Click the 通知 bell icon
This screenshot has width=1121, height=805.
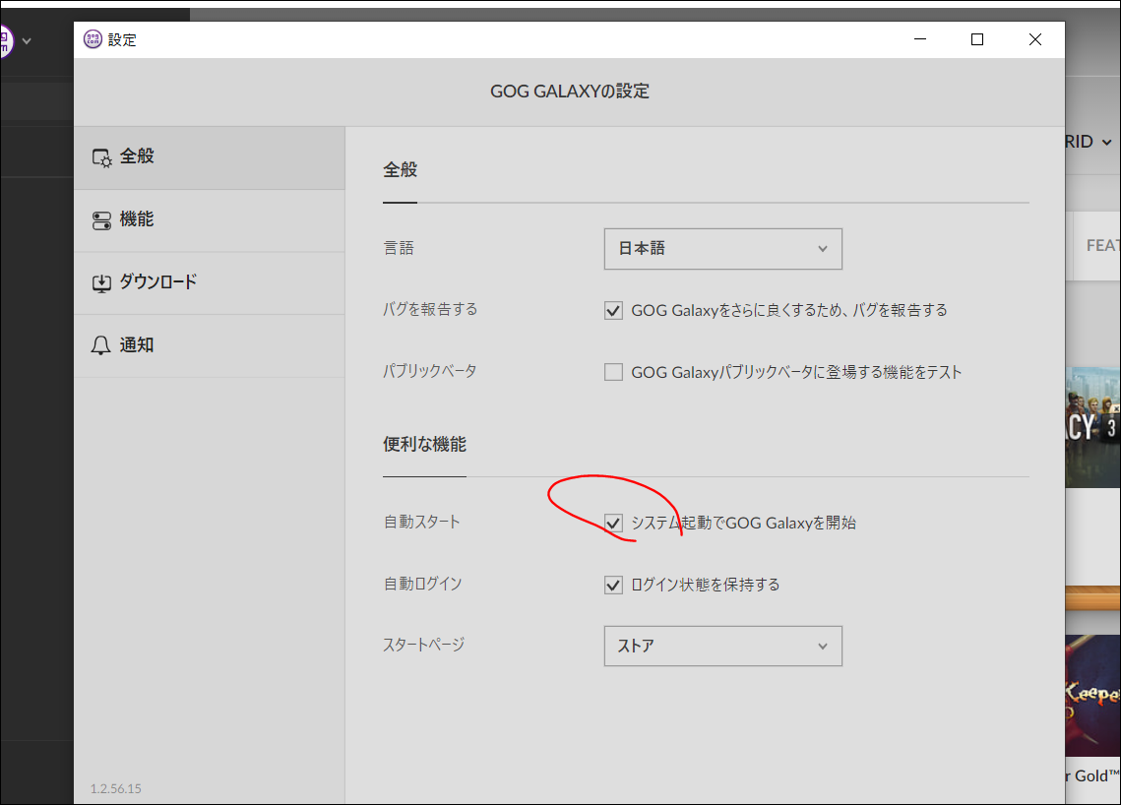(x=100, y=346)
